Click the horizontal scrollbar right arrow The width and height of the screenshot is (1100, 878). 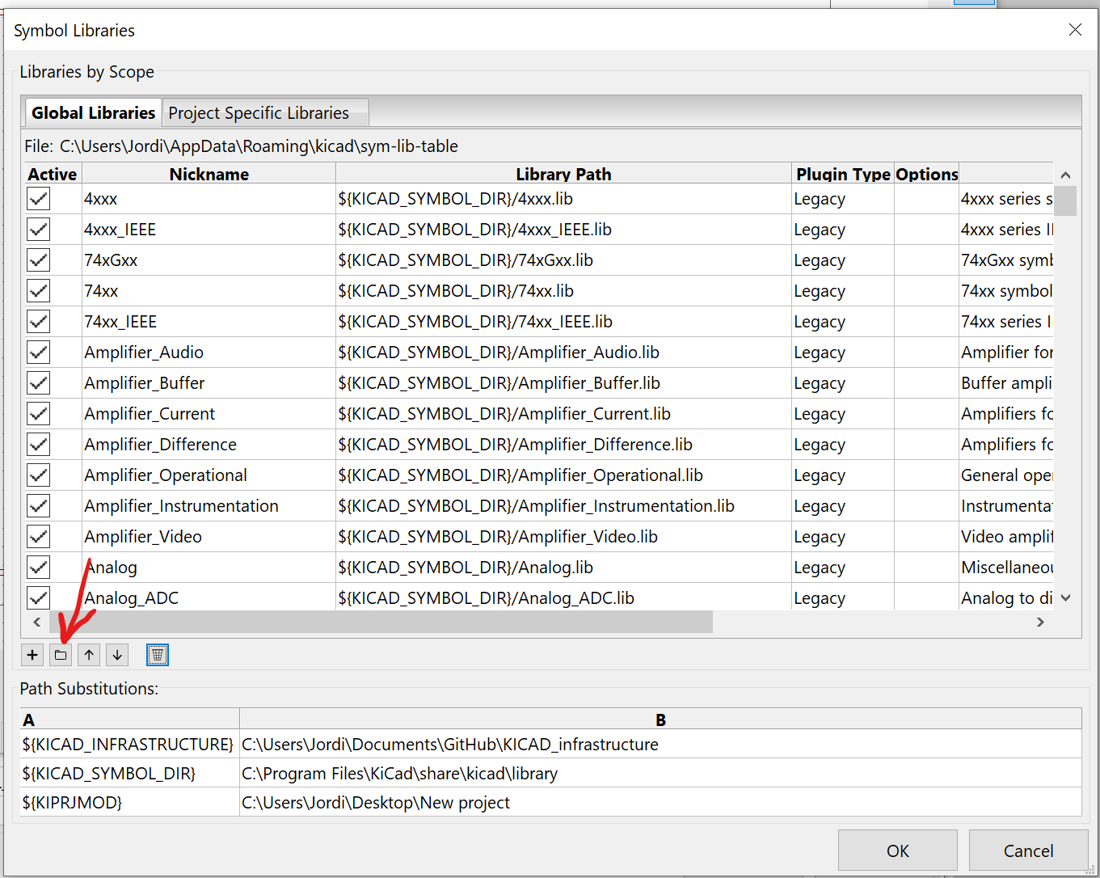click(x=1040, y=622)
